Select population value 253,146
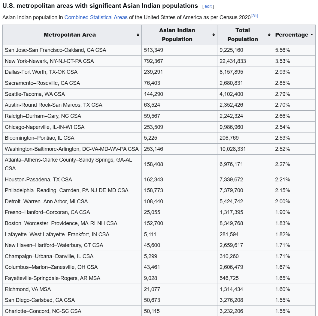This screenshot has width=318, height=316. pyautogui.click(x=153, y=149)
